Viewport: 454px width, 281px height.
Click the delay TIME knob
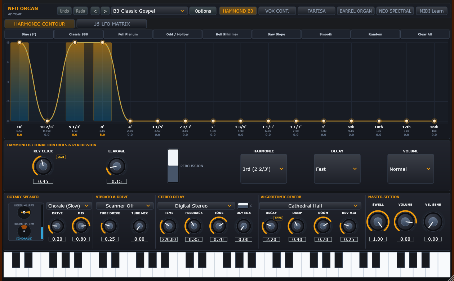coord(169,226)
